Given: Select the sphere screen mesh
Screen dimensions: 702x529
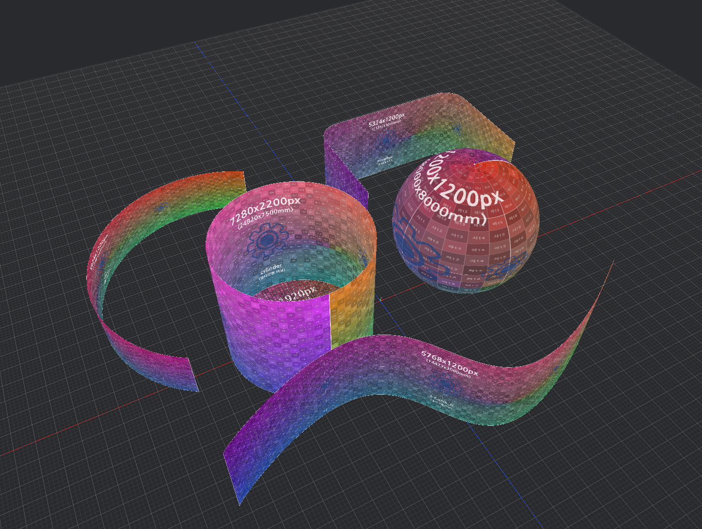Looking at the screenshot, I should tap(465, 220).
